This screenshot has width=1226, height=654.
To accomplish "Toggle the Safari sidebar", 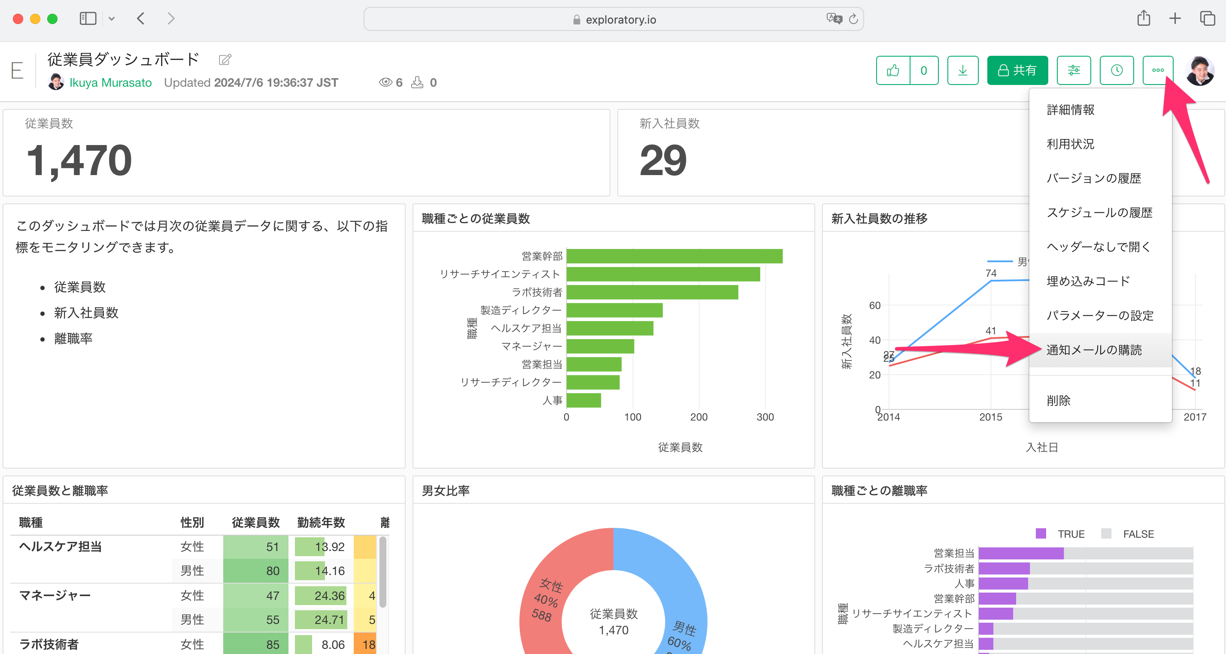I will (x=88, y=18).
